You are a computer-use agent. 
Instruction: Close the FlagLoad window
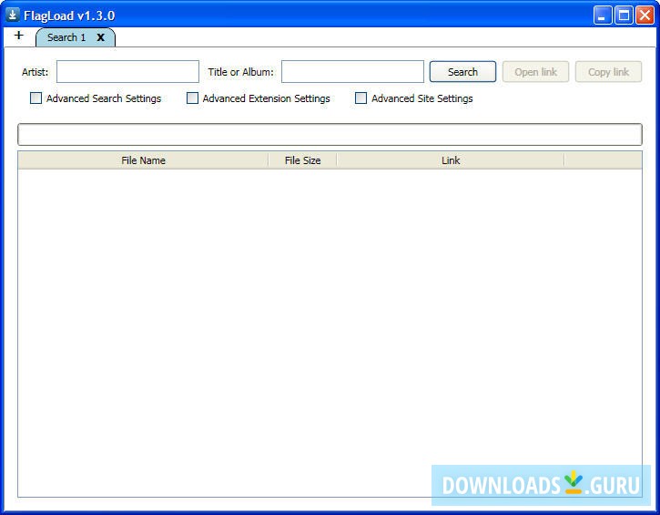click(645, 15)
